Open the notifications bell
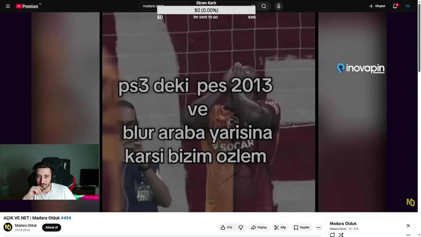This screenshot has width=421, height=237. click(x=395, y=6)
